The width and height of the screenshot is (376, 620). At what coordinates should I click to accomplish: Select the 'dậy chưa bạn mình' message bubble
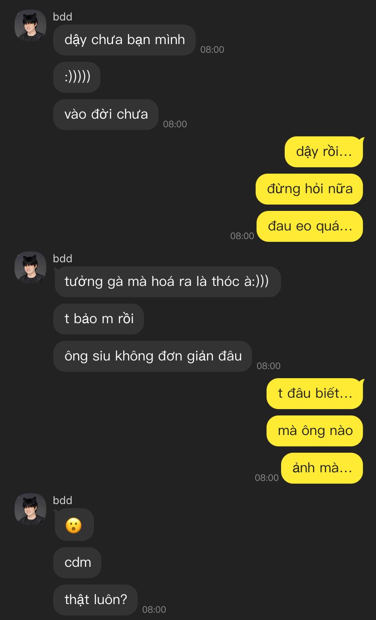(x=124, y=40)
